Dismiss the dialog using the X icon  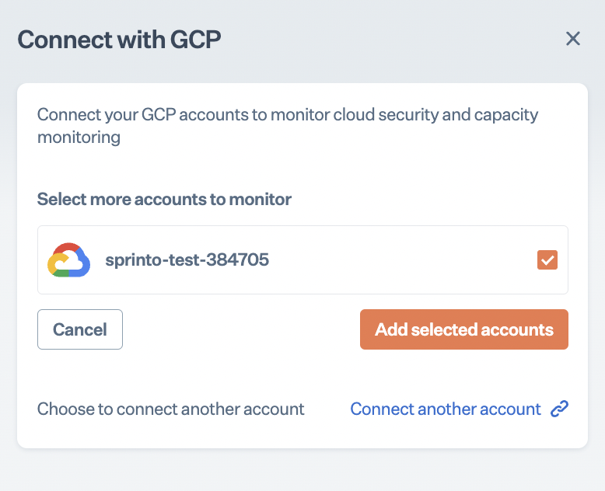pyautogui.click(x=573, y=39)
